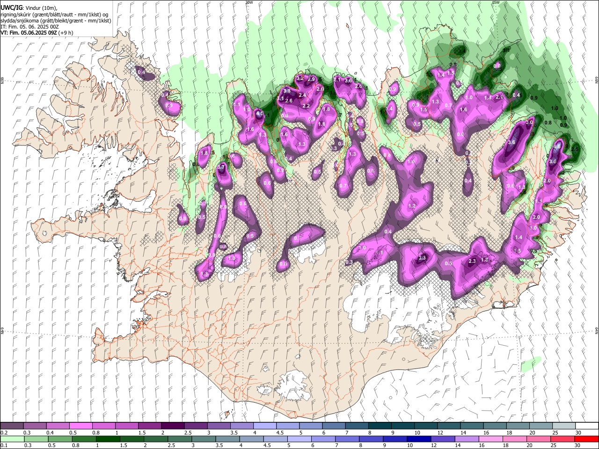Click the '2.9' precipitation value on north coast
This screenshot has height=449, width=599.
click(x=312, y=79)
